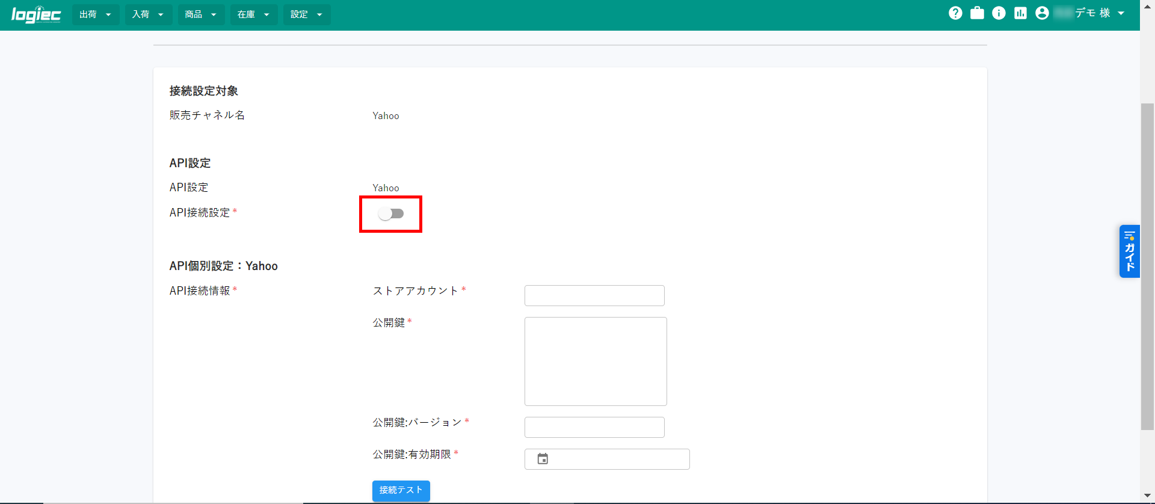The image size is (1155, 504).
Task: Click the ストアアカウント input field
Action: click(594, 295)
